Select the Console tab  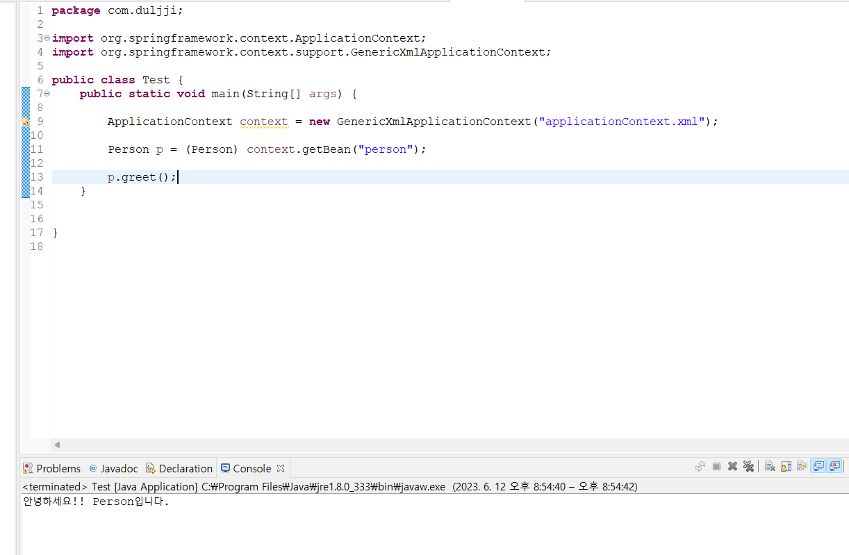click(246, 468)
